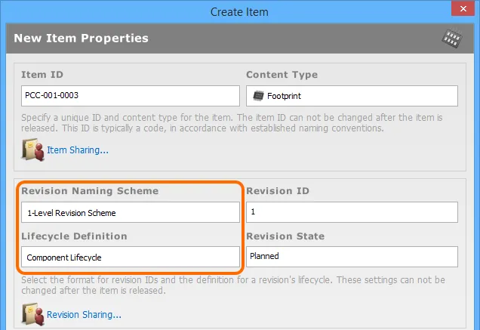Close the Create Item dialog

[463, 8]
